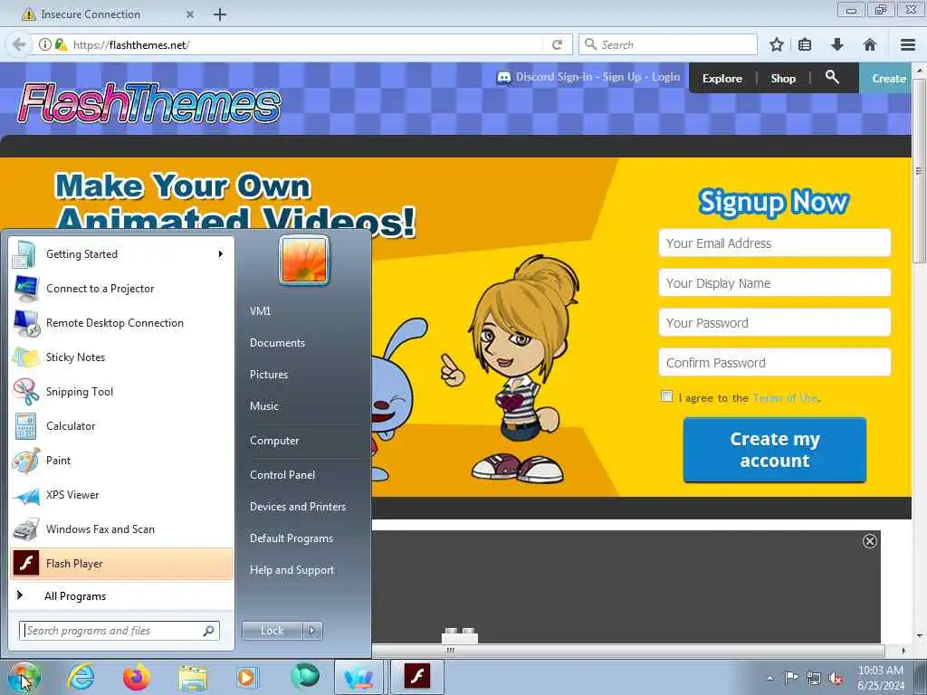Click the Explore link in site header
927x695 pixels.
pyautogui.click(x=722, y=79)
